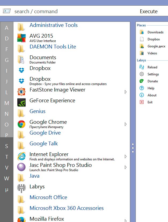168x222 pixels.
Task: Jump to letter M in the index
Action: point(7,103)
